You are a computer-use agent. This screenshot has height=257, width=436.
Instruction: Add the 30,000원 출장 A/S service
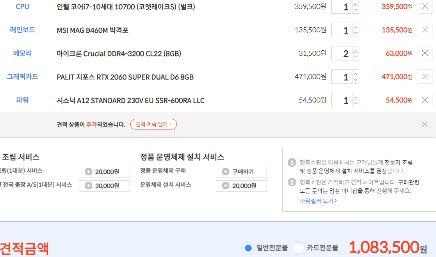104,186
